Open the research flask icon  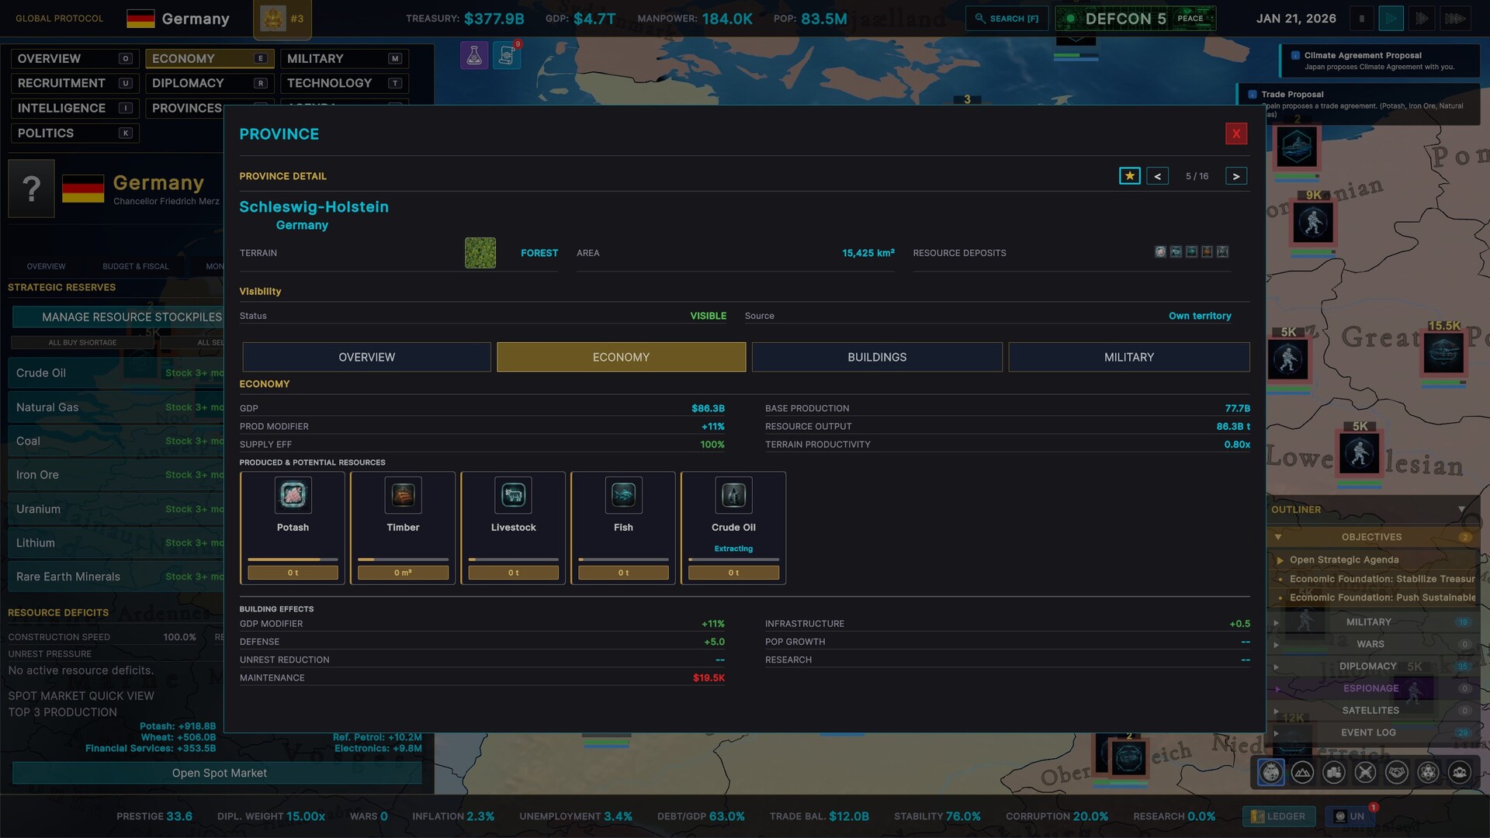[474, 55]
